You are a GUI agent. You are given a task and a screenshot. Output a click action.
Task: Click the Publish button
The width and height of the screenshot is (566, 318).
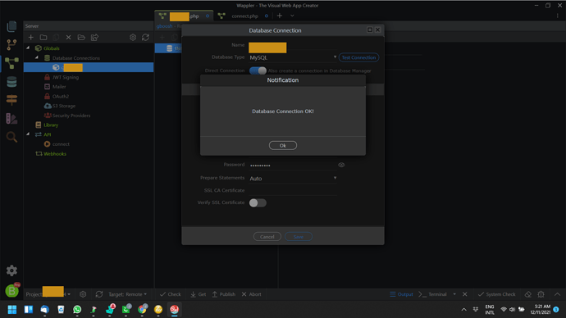coord(223,294)
